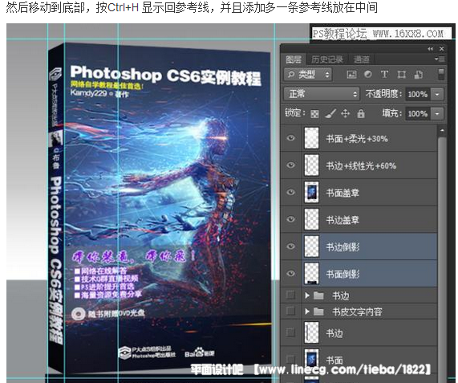Open the 不透明度 slider dropdown arrow

tap(437, 95)
